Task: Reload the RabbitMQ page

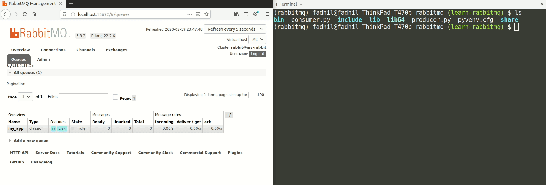Action: click(x=25, y=14)
